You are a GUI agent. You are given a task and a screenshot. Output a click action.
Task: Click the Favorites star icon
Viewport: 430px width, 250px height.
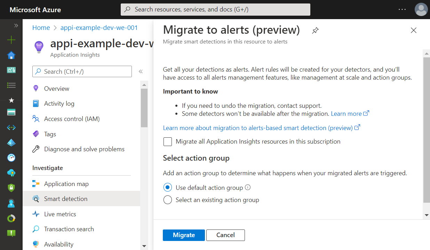(x=11, y=100)
